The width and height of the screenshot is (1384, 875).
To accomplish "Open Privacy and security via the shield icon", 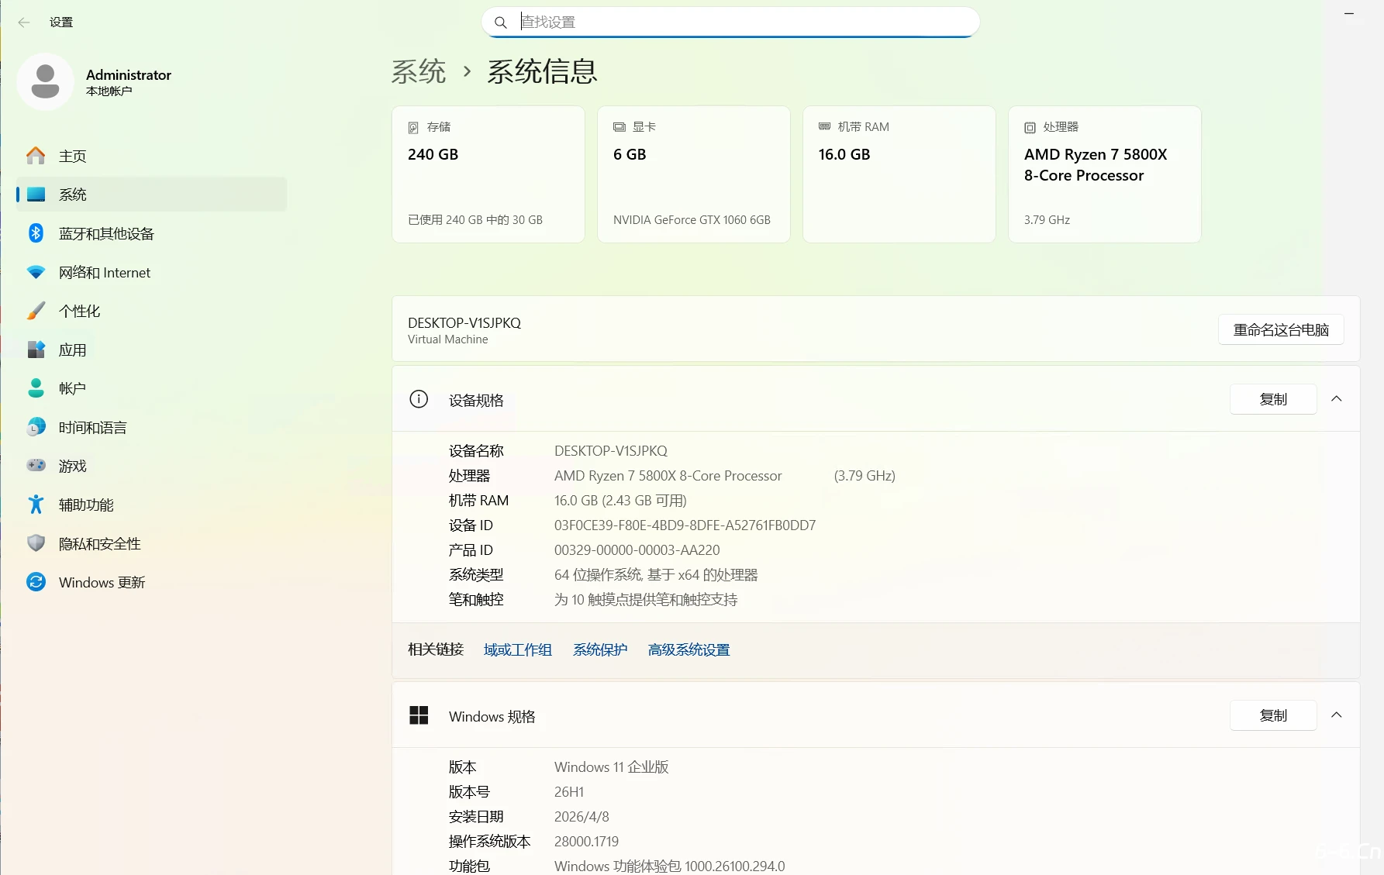I will (36, 543).
